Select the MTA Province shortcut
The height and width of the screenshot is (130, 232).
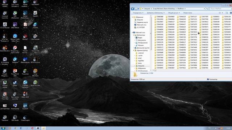(35, 60)
